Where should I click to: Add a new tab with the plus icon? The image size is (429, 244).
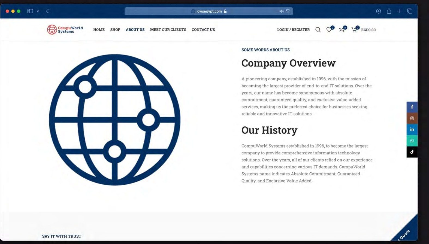click(x=399, y=11)
